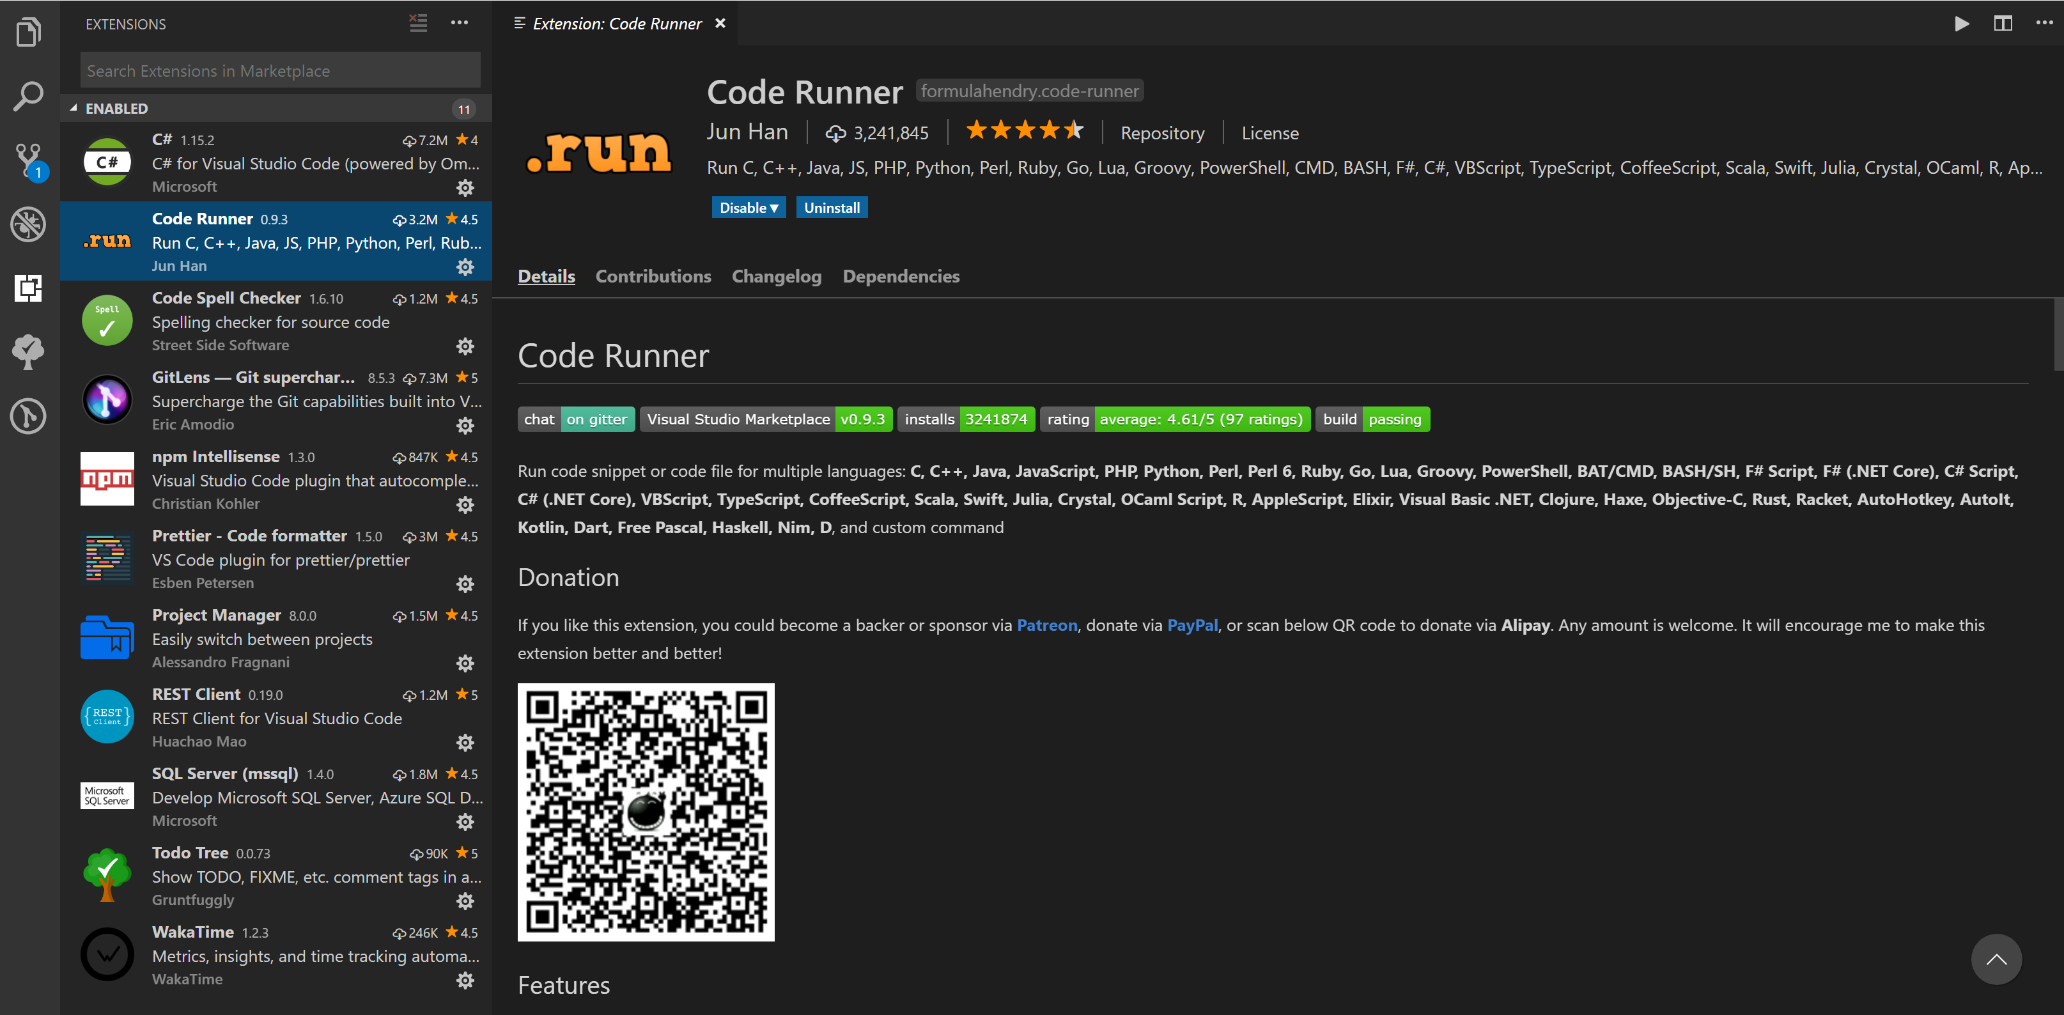Open Source Control view showing 1 pending change
This screenshot has height=1015, width=2064.
pos(28,160)
